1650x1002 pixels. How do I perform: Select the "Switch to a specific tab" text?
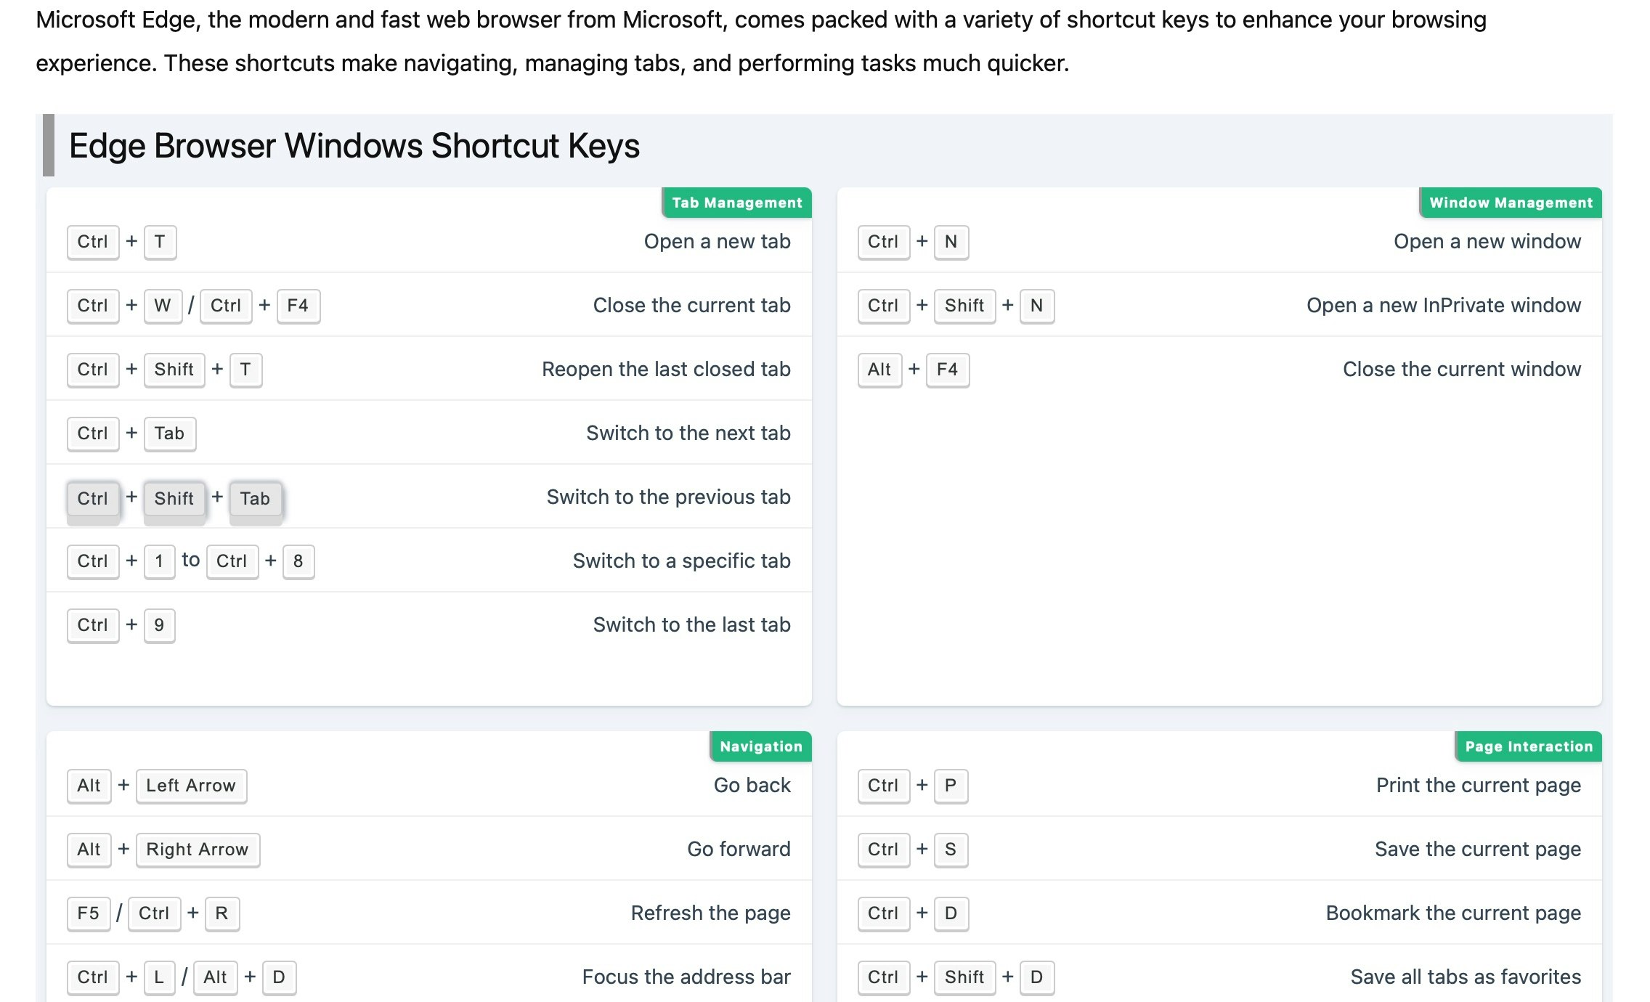681,561
